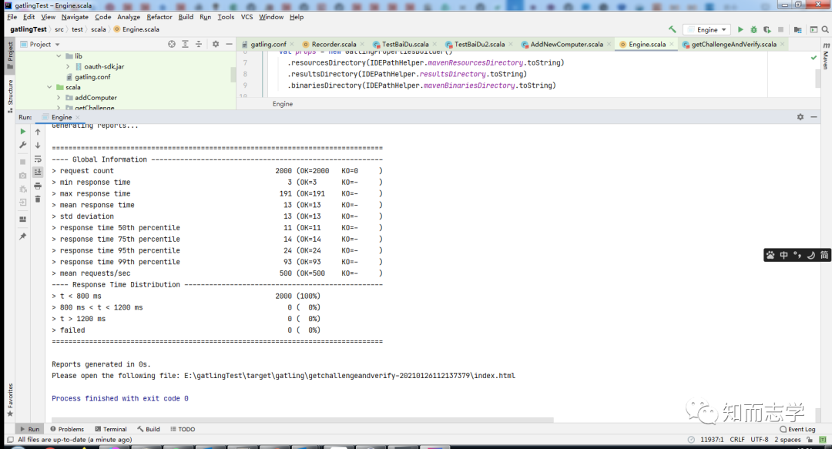Screen dimensions: 832x449
Task: Open Run panel settings gear
Action: click(800, 117)
